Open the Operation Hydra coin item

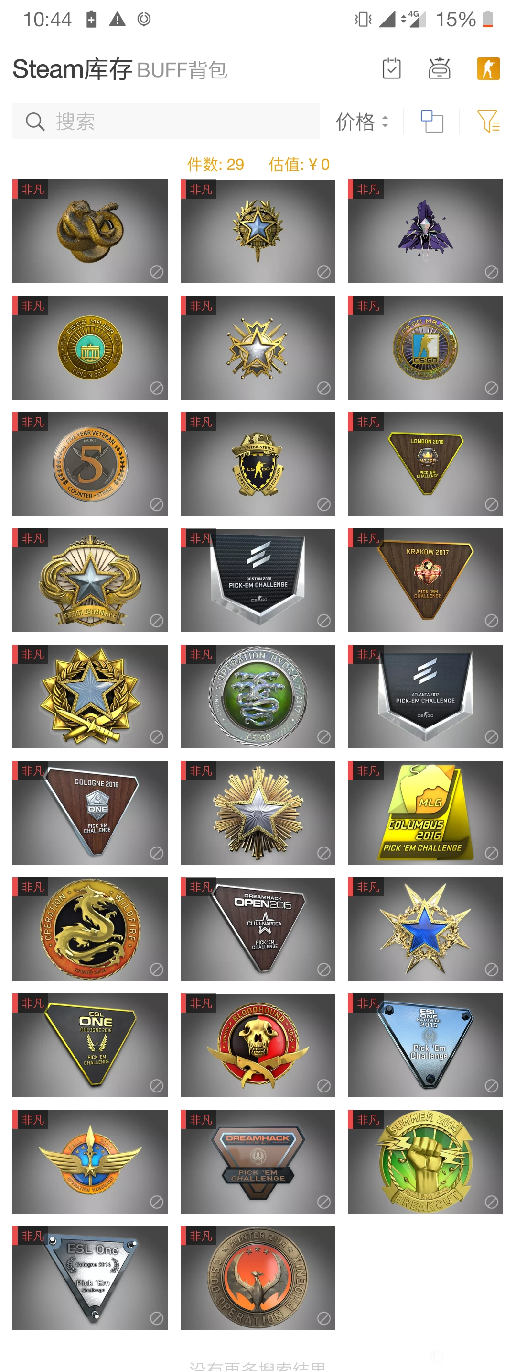pyautogui.click(x=258, y=697)
